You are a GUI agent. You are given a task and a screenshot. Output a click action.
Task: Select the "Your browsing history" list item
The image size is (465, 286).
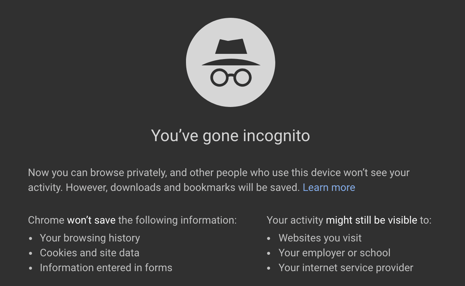90,238
